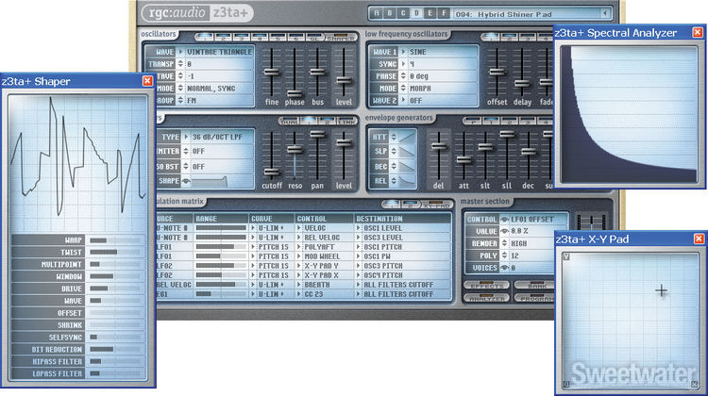The width and height of the screenshot is (708, 396).
Task: Step the LFO MODE Morph arrows
Action: [403, 89]
